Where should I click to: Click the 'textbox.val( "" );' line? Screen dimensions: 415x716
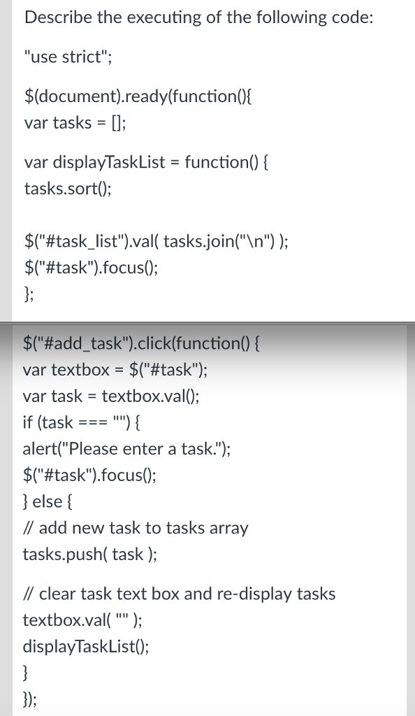tap(82, 620)
